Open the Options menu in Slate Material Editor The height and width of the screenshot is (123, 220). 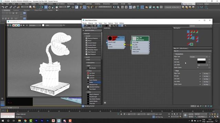tap(111, 23)
